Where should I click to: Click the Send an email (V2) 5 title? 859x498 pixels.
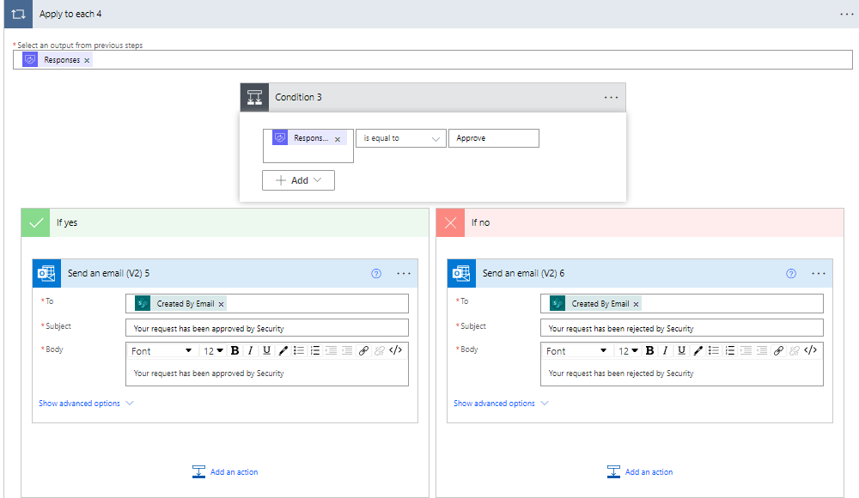108,273
